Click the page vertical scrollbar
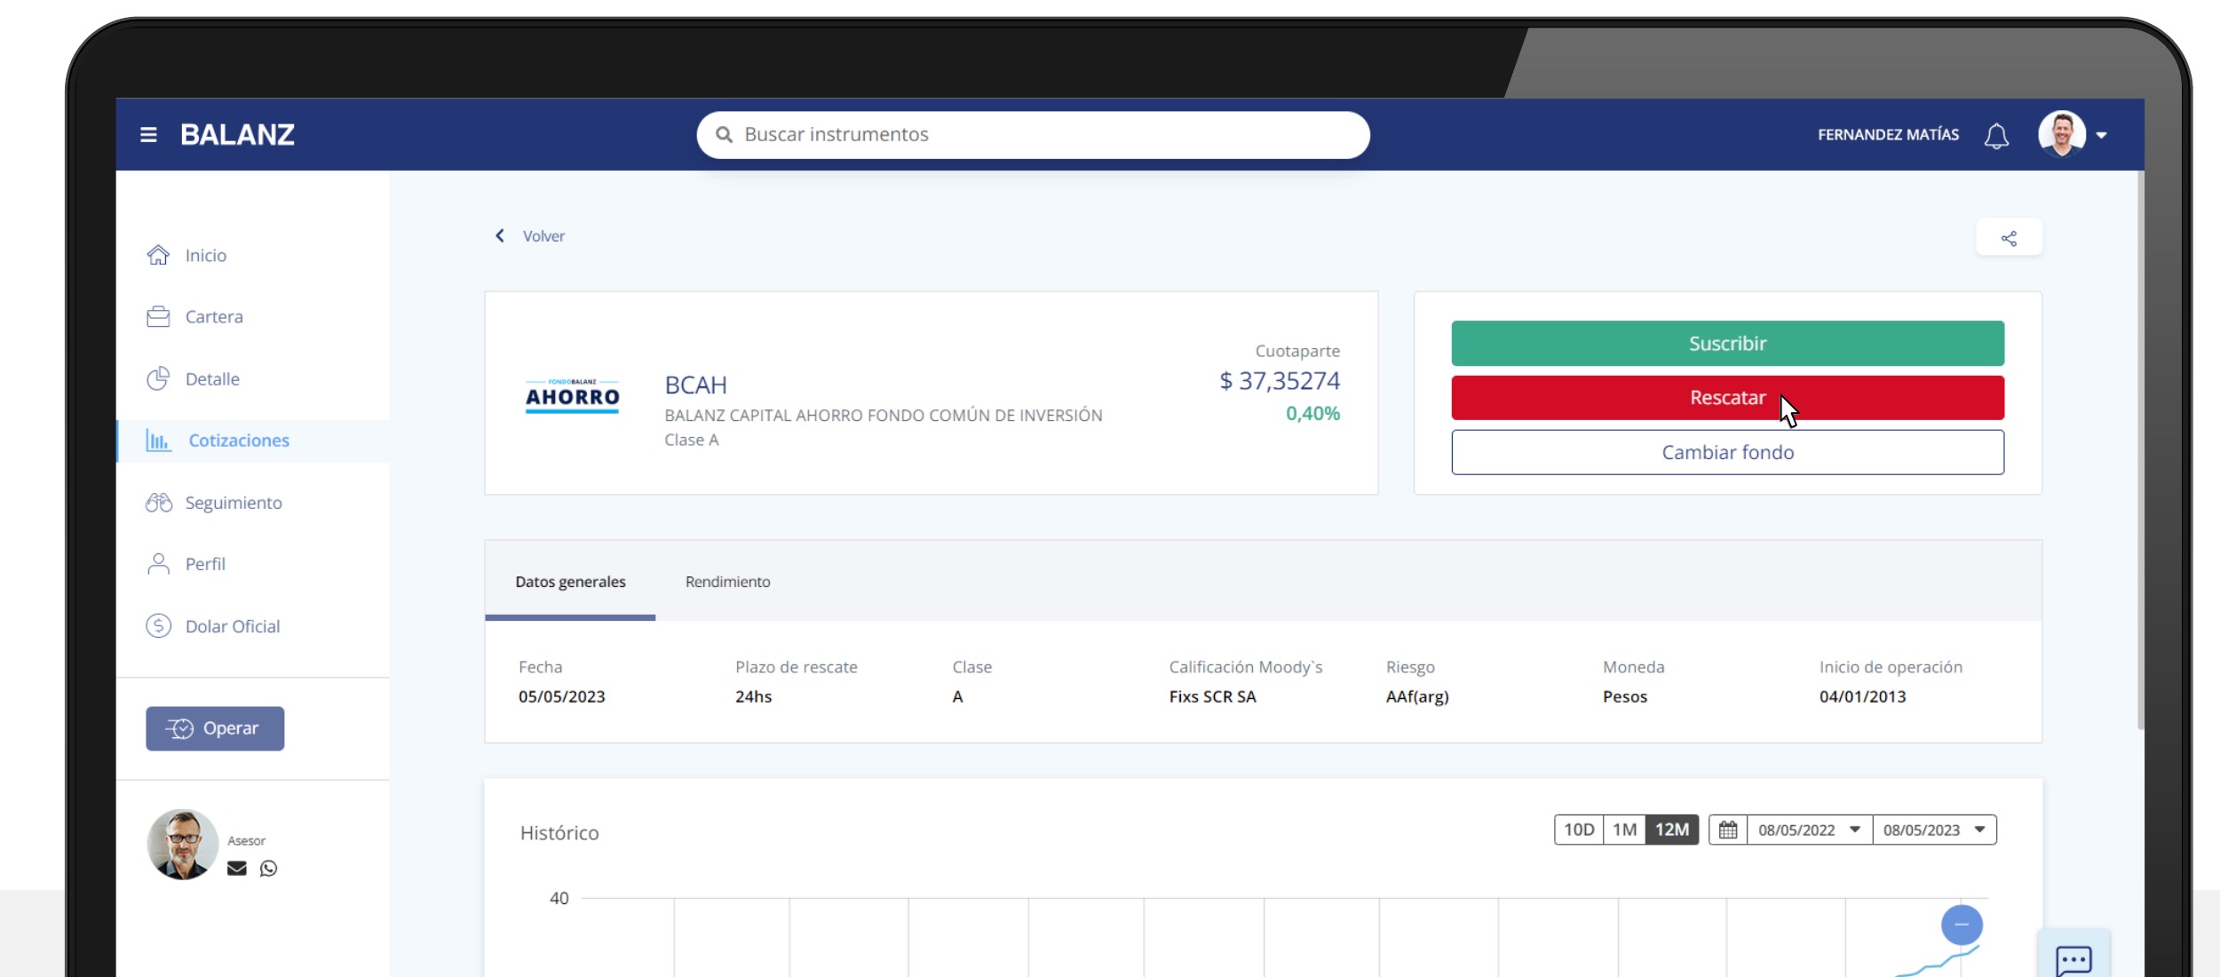2220x977 pixels. tap(2140, 449)
